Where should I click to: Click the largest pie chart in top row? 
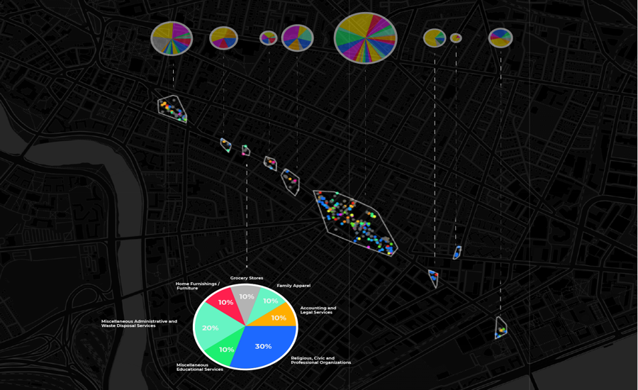pos(365,38)
